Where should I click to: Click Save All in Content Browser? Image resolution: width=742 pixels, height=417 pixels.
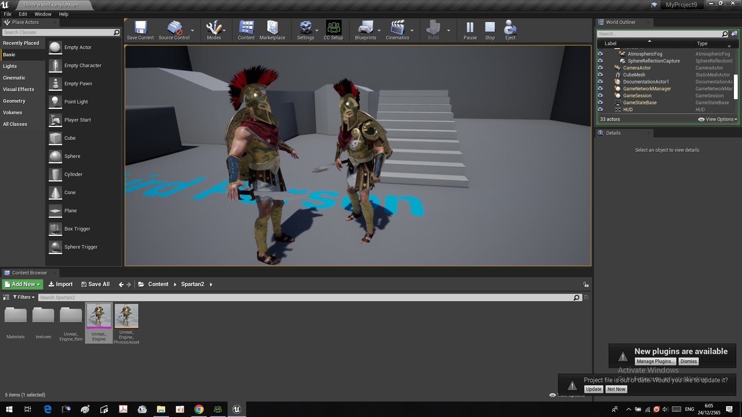coord(95,285)
